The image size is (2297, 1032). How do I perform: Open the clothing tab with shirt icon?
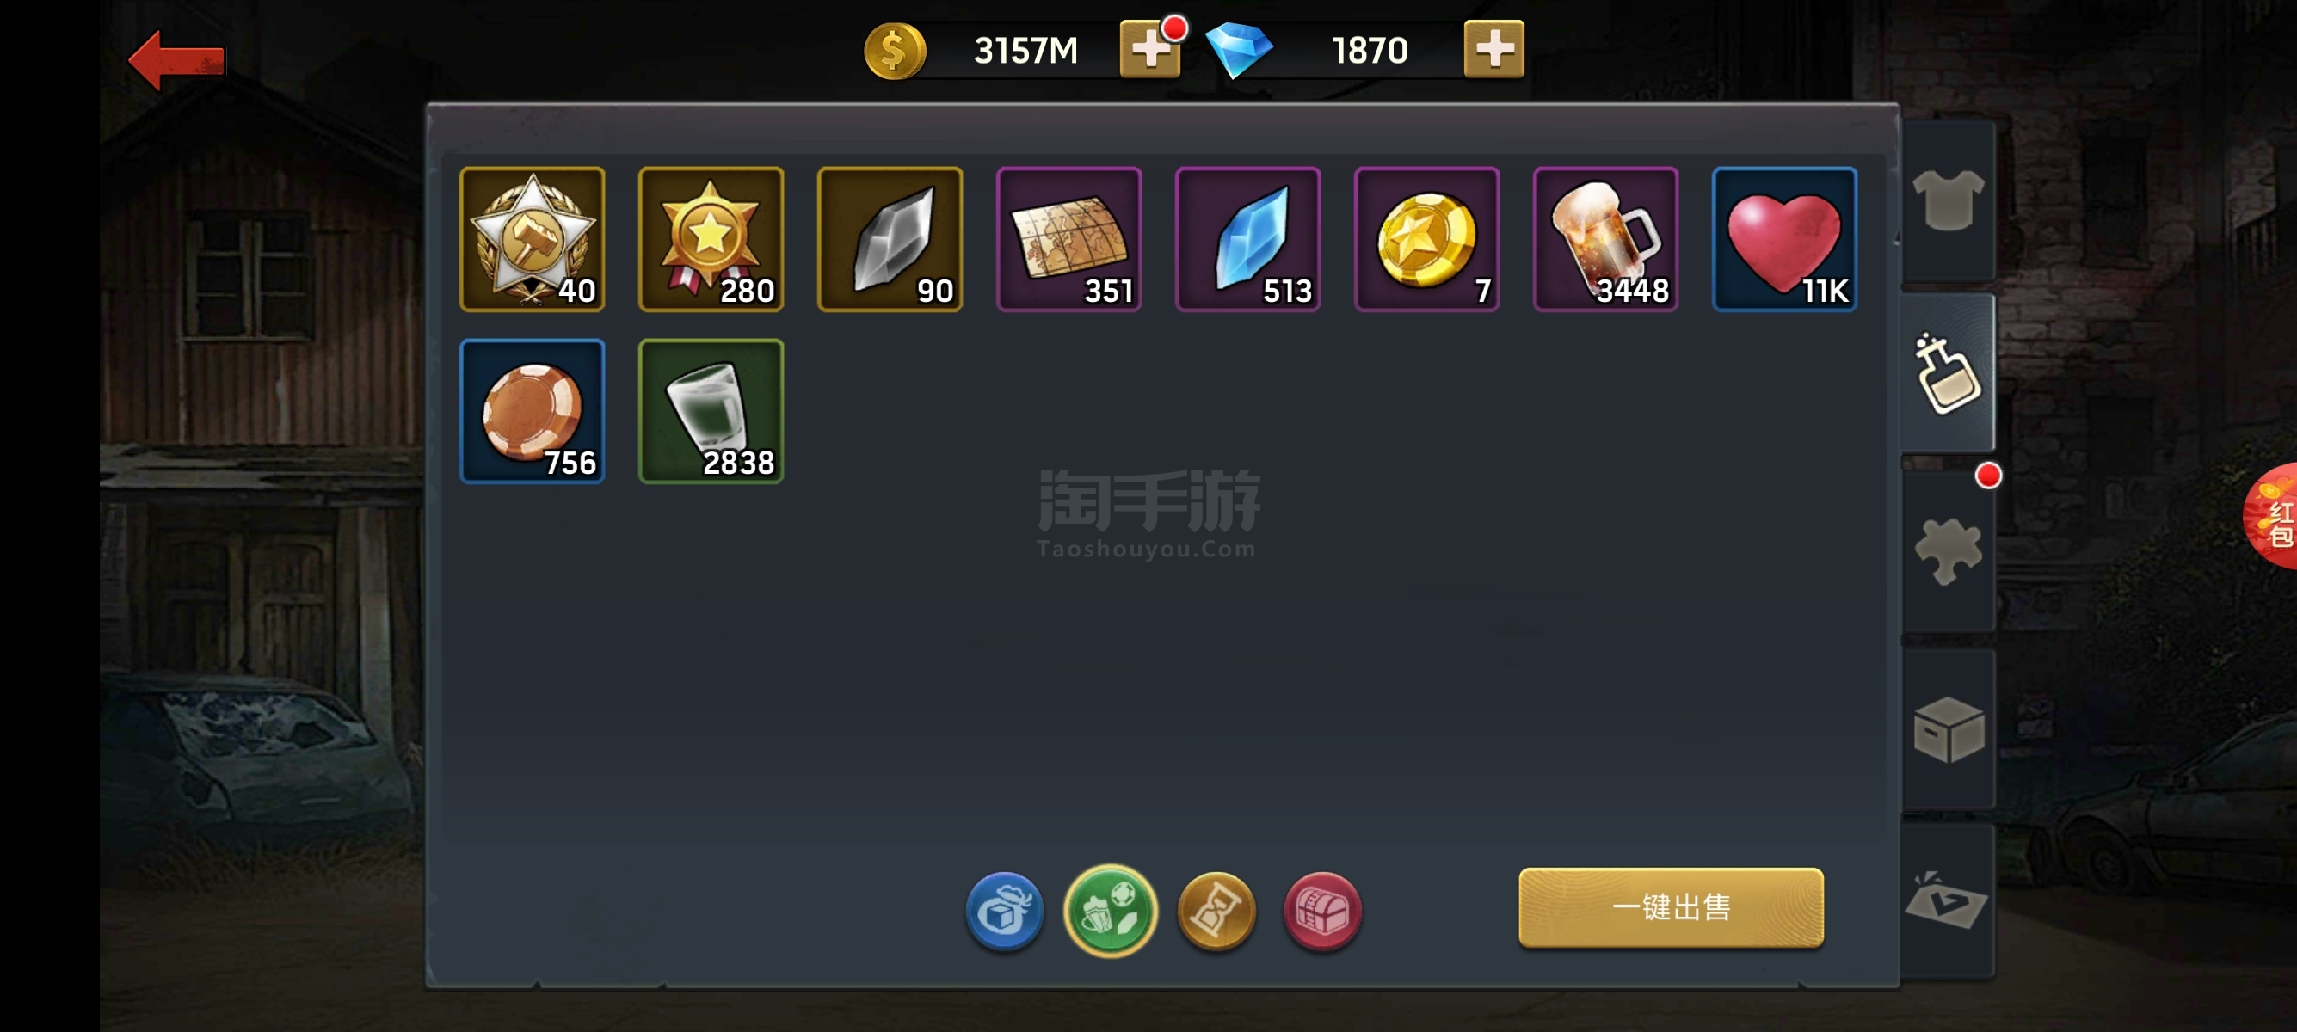pyautogui.click(x=1948, y=200)
